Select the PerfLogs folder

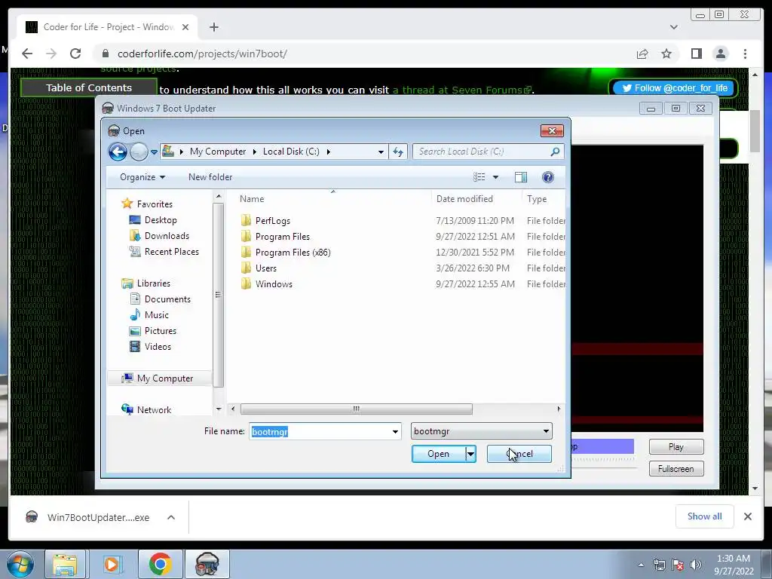(272, 221)
